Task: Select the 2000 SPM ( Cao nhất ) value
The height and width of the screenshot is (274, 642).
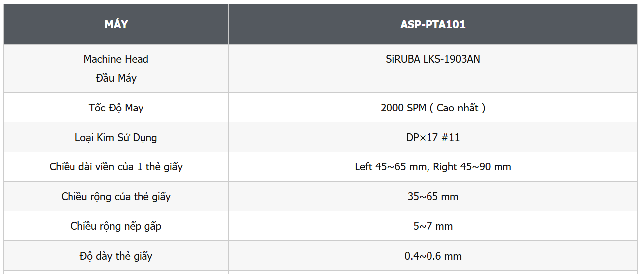Action: pyautogui.click(x=433, y=108)
